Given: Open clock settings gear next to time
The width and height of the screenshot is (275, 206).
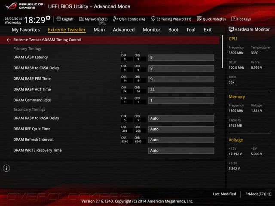Looking at the screenshot, I should (x=48, y=18).
